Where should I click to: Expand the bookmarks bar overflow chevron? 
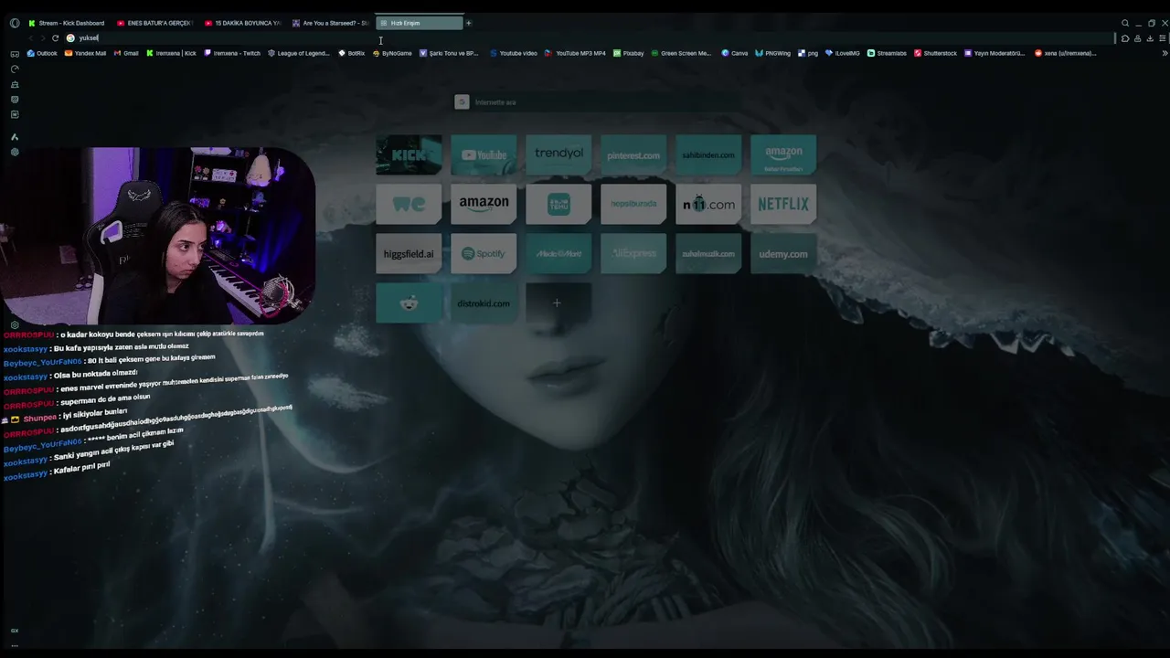click(1165, 53)
